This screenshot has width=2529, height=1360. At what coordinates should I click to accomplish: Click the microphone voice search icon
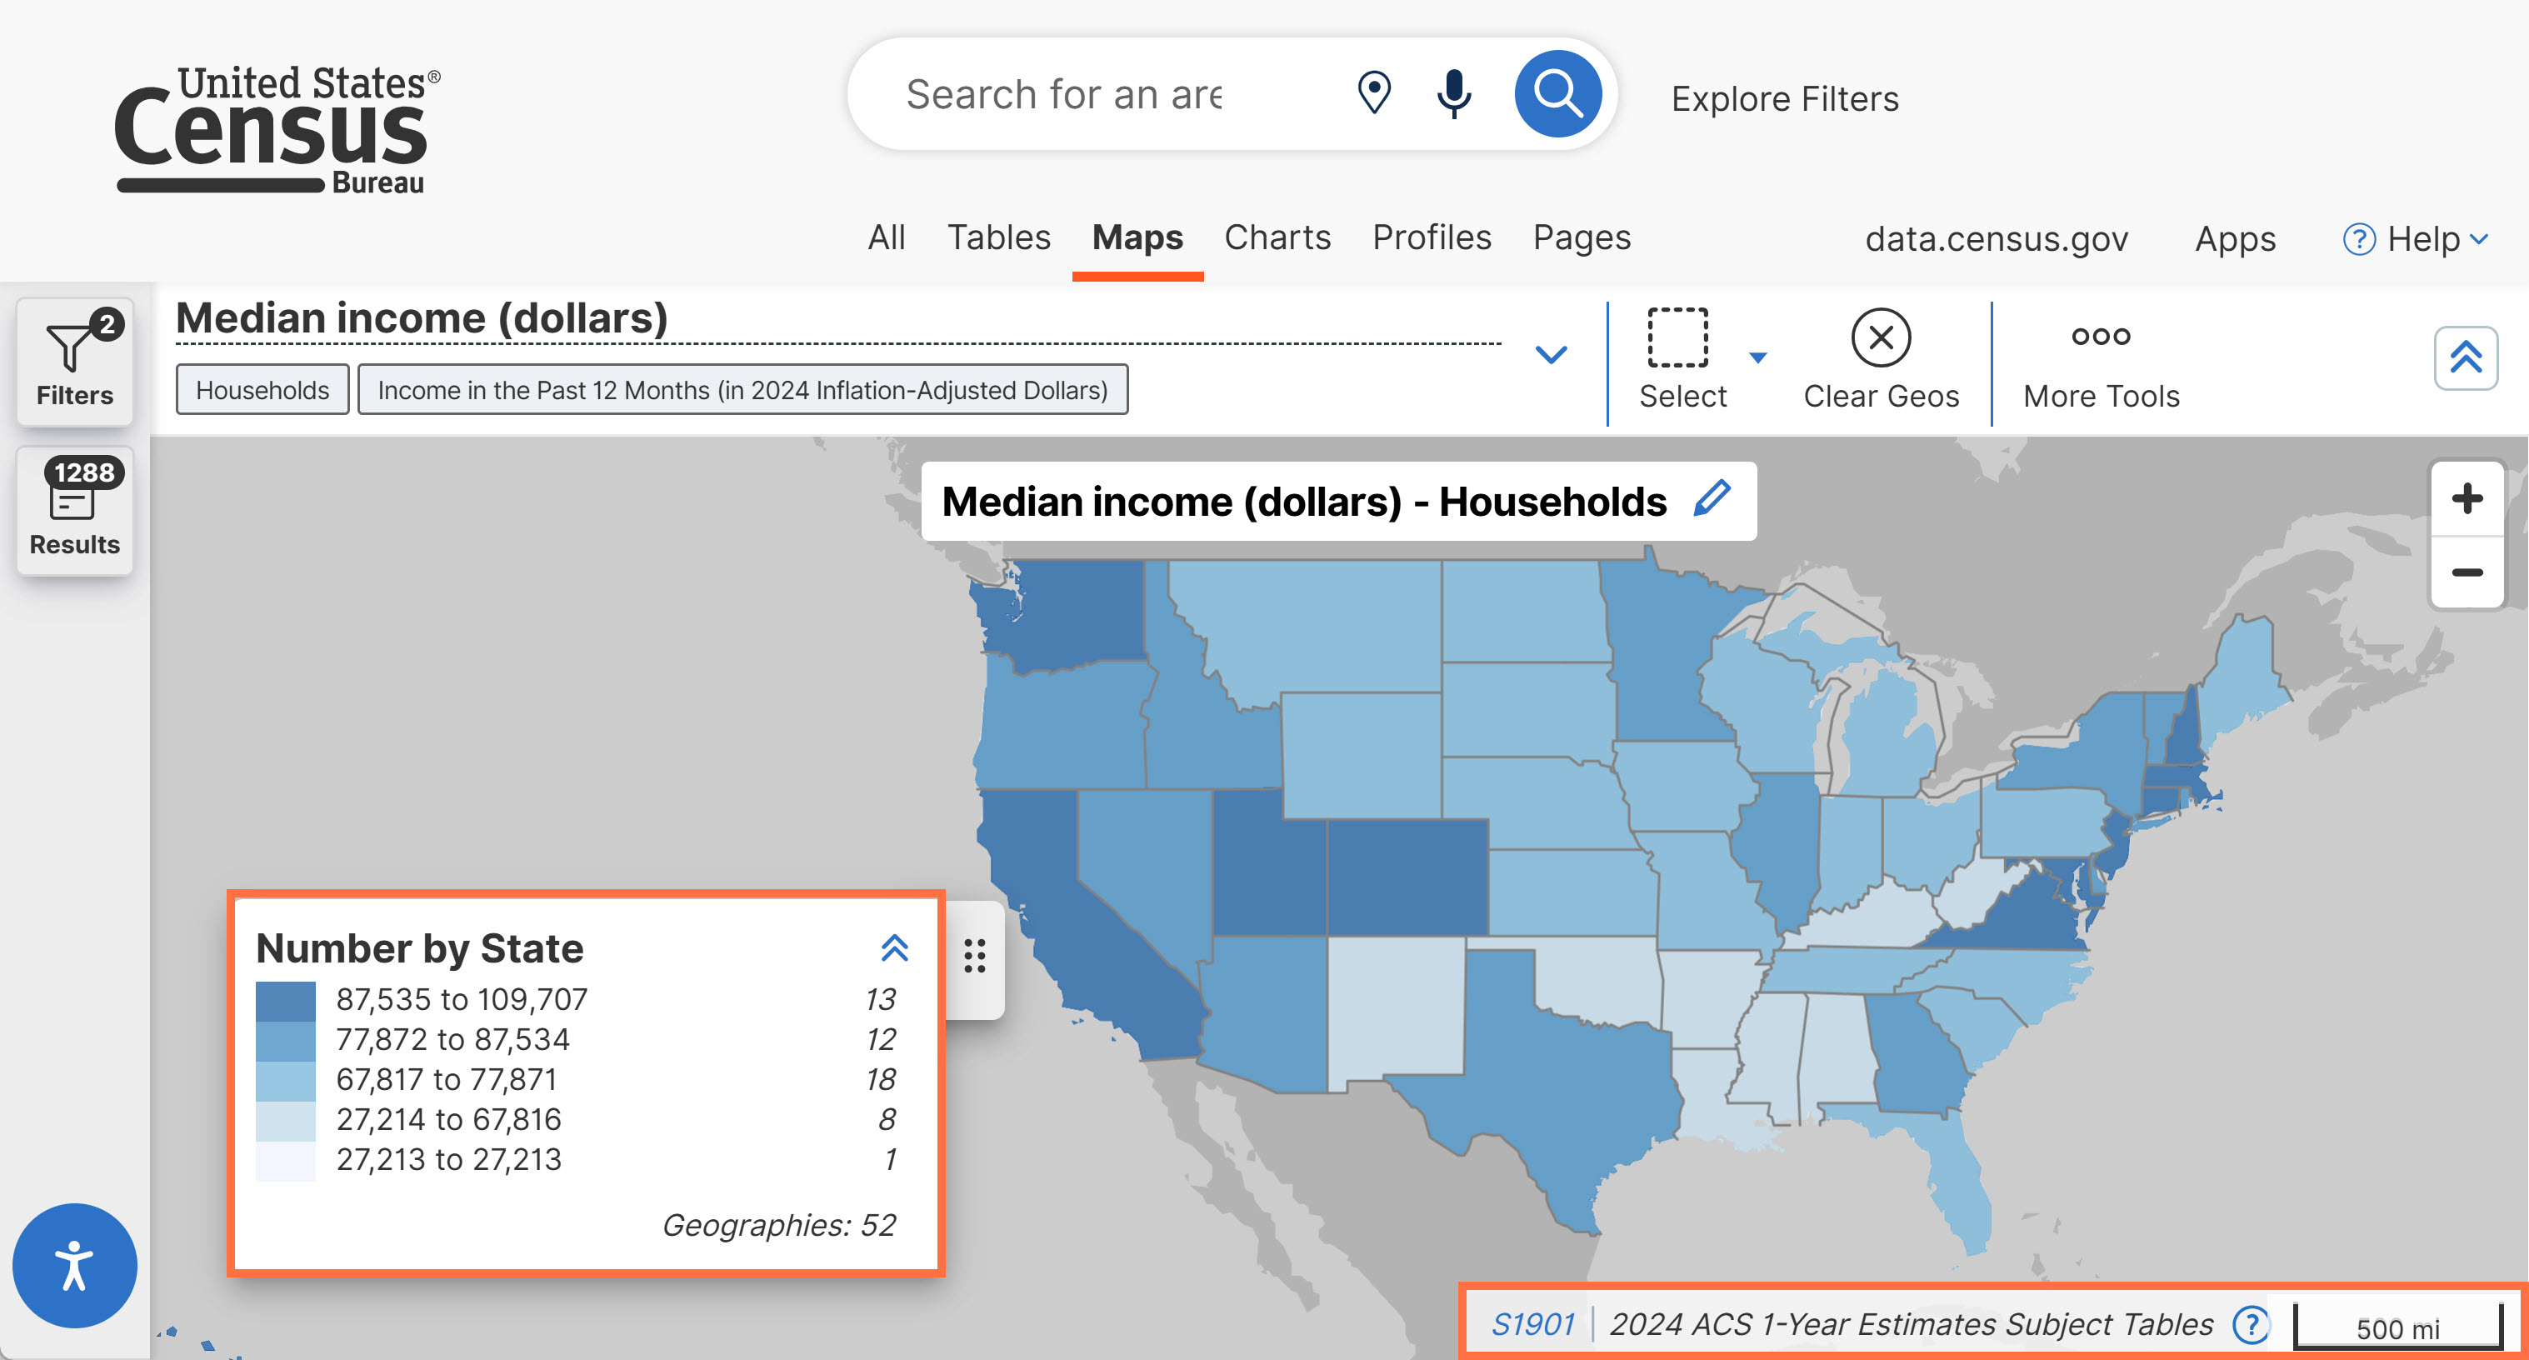1453,94
